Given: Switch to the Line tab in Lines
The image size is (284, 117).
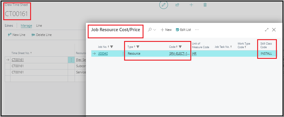Looking at the screenshot, I should (x=39, y=26).
